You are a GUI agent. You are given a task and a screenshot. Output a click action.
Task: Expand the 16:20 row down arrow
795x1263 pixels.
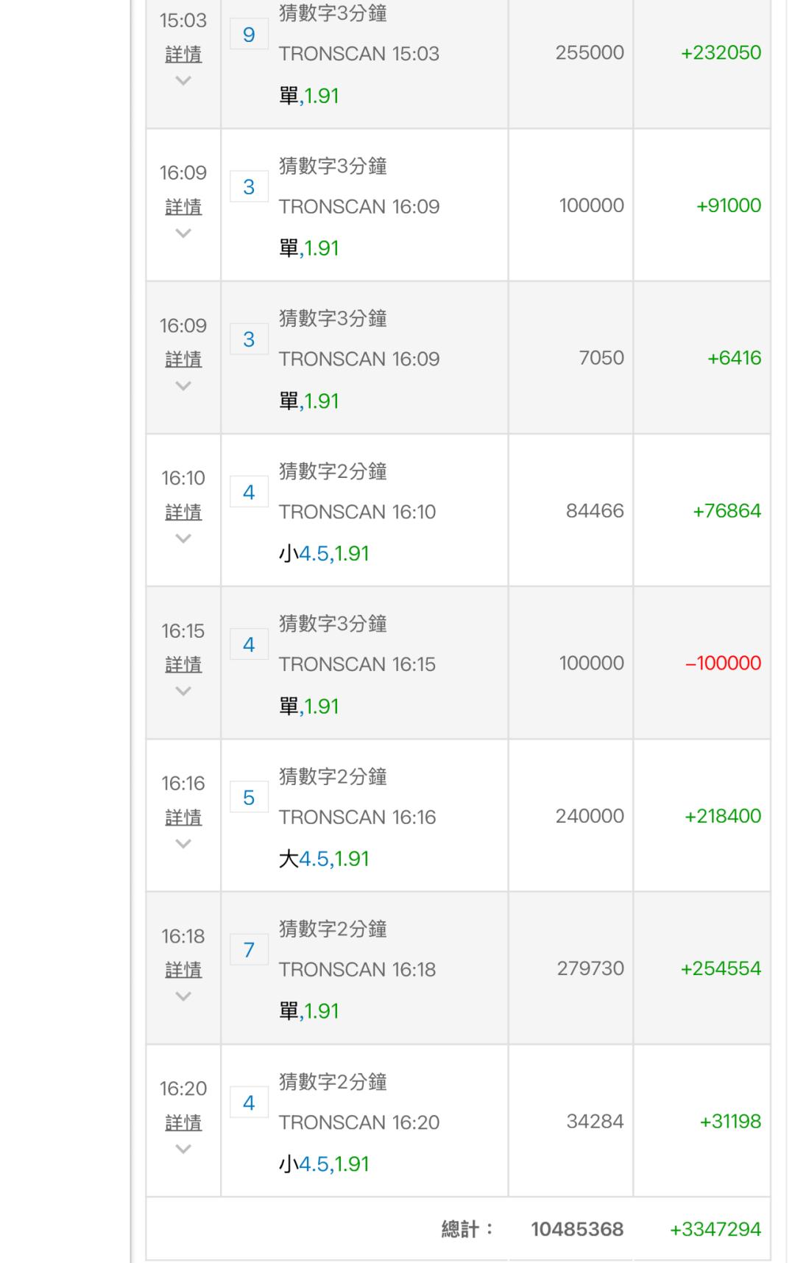point(183,1149)
